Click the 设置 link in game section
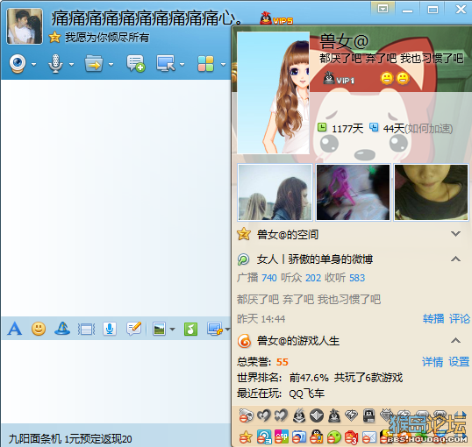Image resolution: width=472 pixels, height=447 pixels. (459, 362)
